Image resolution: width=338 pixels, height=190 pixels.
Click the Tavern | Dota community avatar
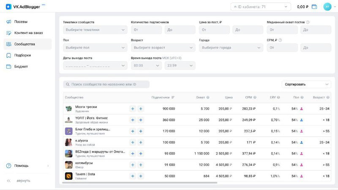coord(68,176)
